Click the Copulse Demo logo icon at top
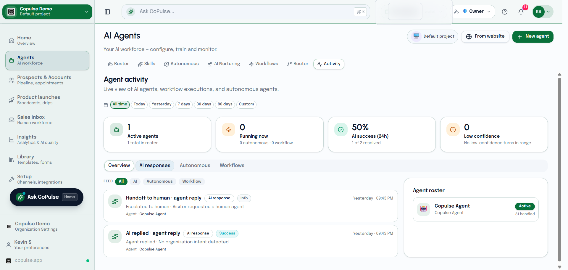 (11, 12)
